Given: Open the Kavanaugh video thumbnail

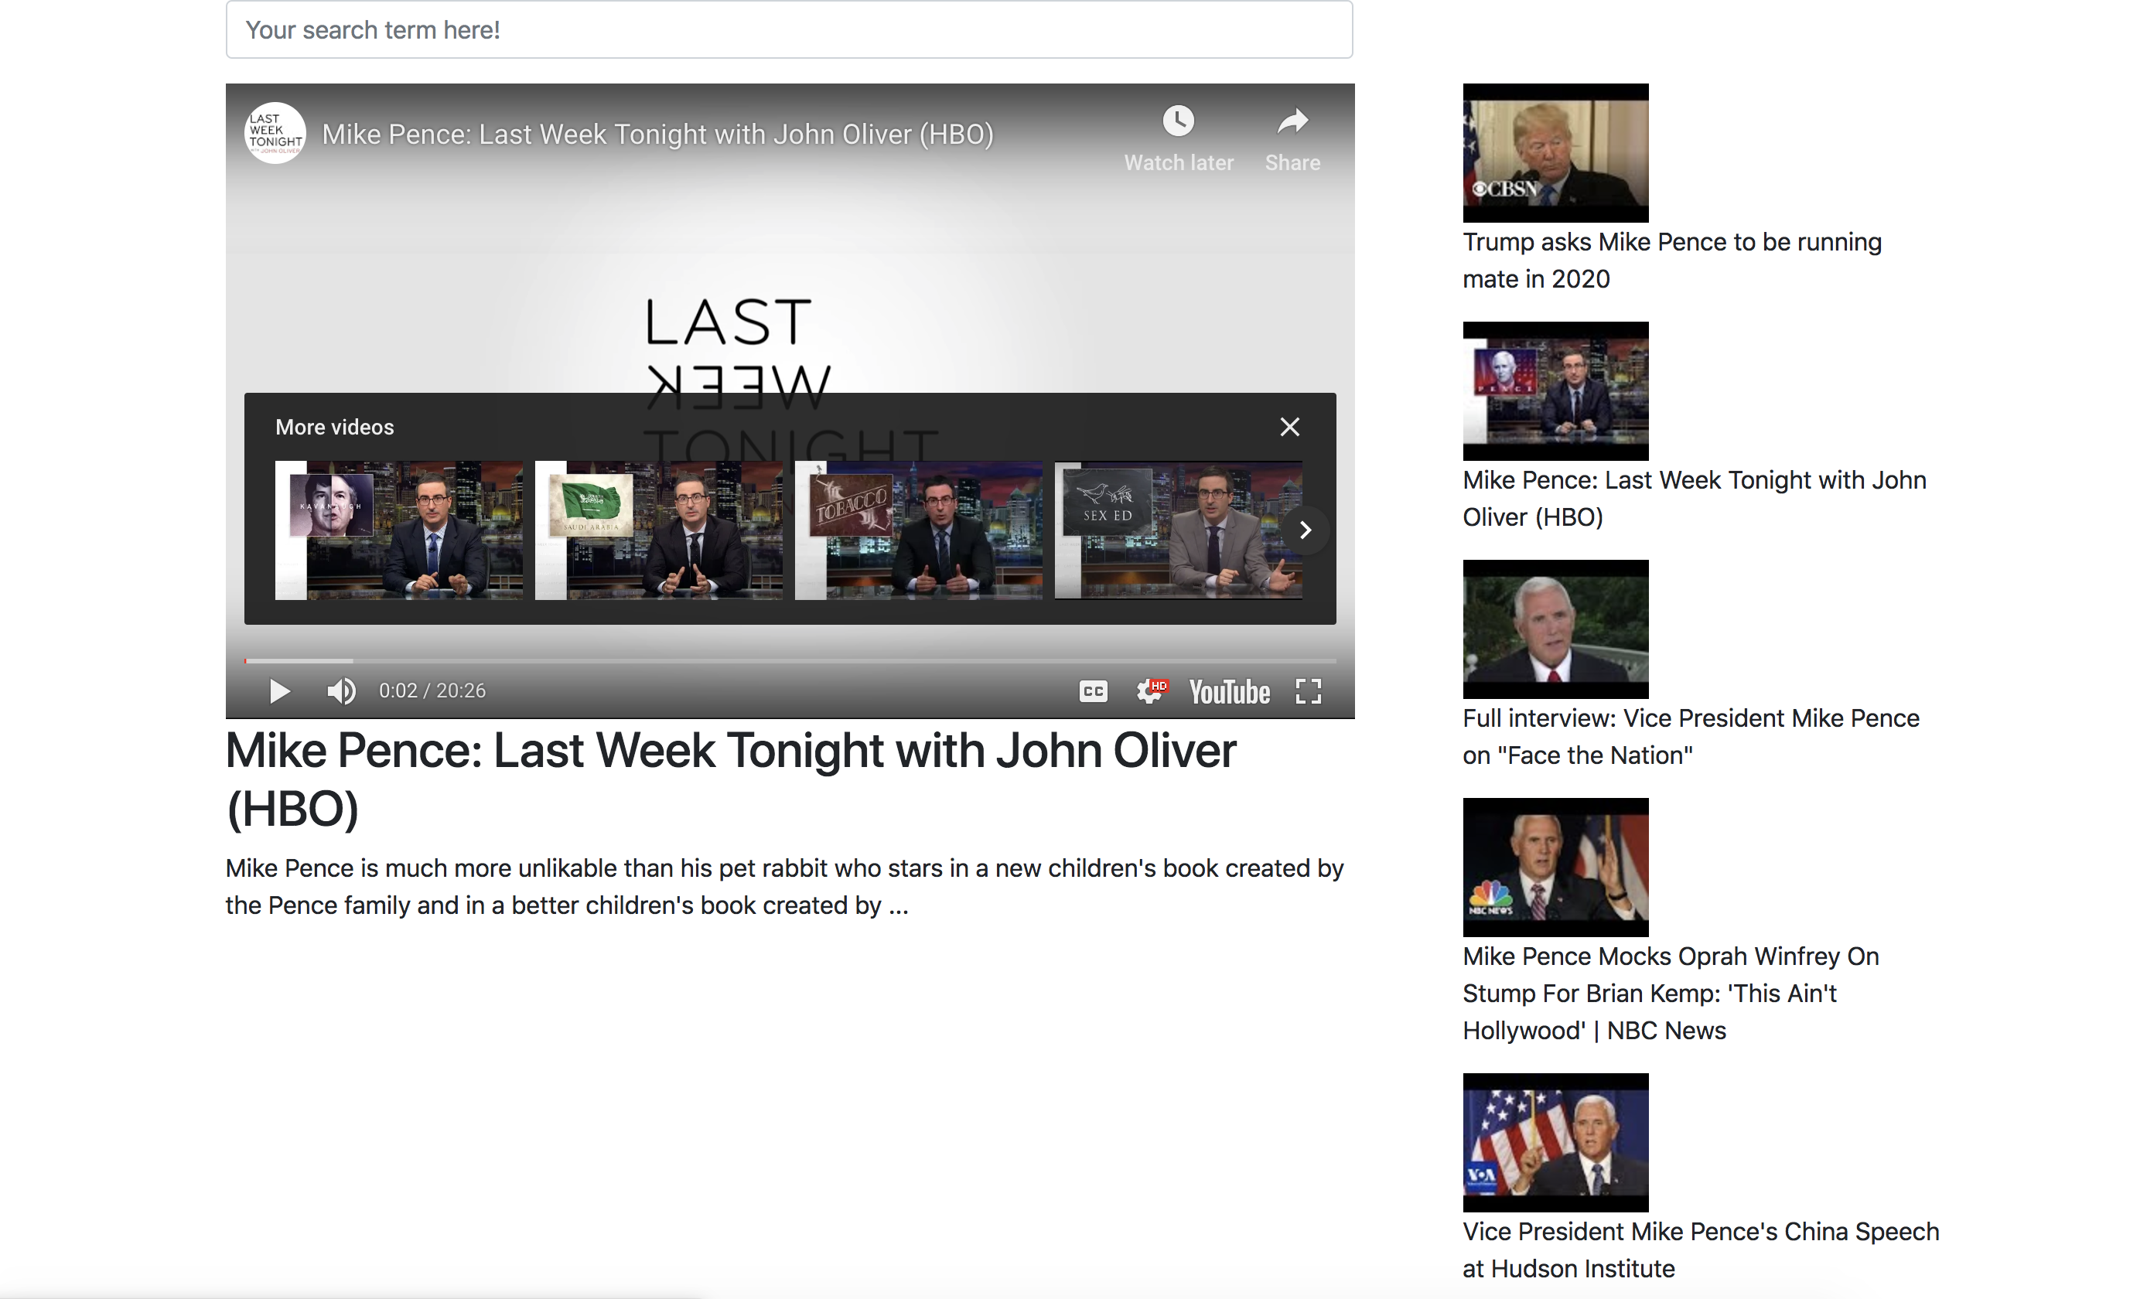Looking at the screenshot, I should tap(399, 530).
